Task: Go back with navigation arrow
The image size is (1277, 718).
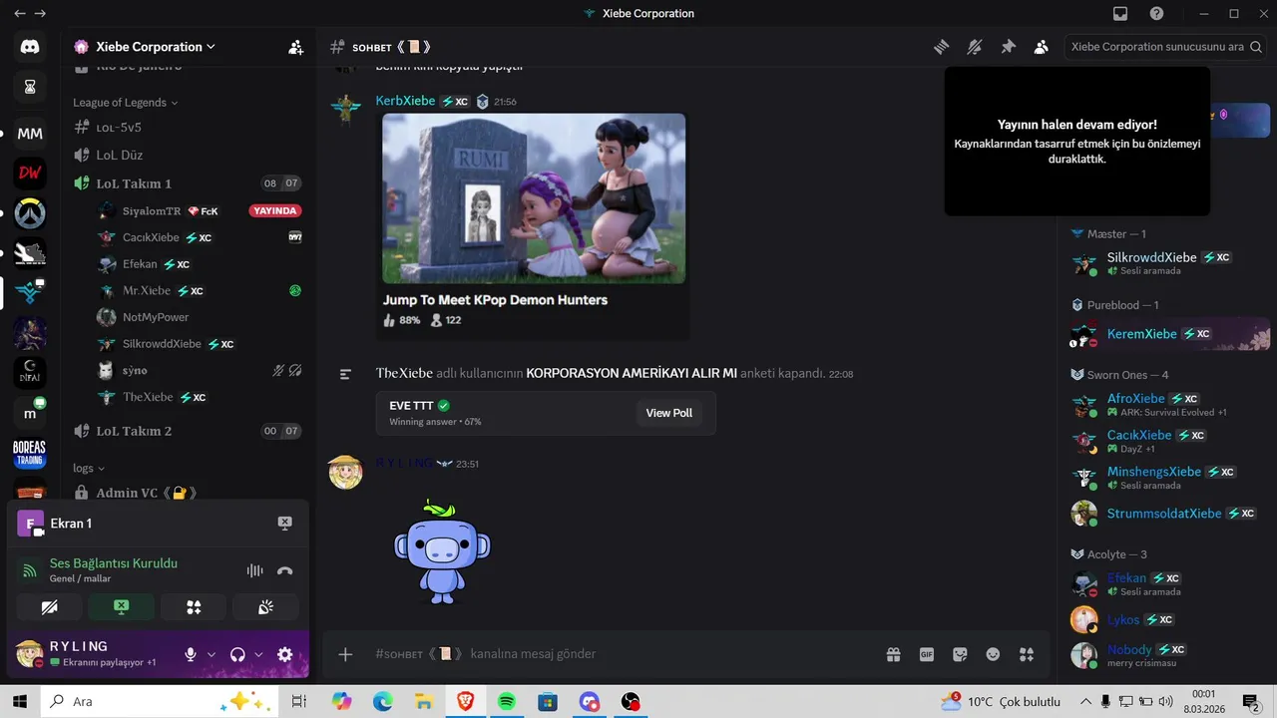Action: (x=20, y=13)
